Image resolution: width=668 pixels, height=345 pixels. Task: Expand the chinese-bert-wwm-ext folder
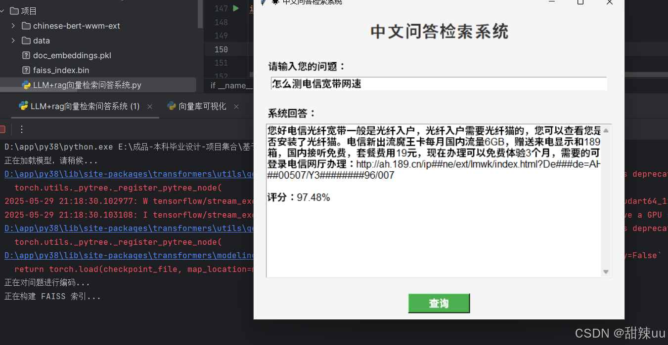point(13,26)
